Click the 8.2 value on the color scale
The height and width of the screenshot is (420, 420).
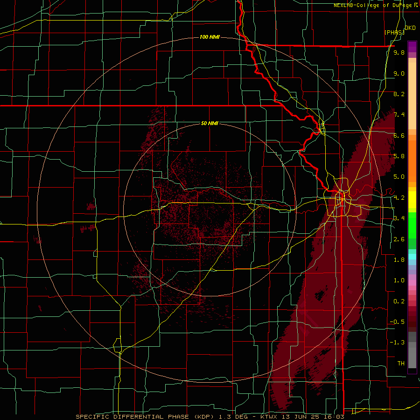(399, 94)
